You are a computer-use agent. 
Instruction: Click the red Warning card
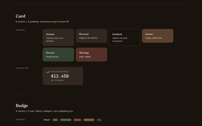(x=91, y=54)
